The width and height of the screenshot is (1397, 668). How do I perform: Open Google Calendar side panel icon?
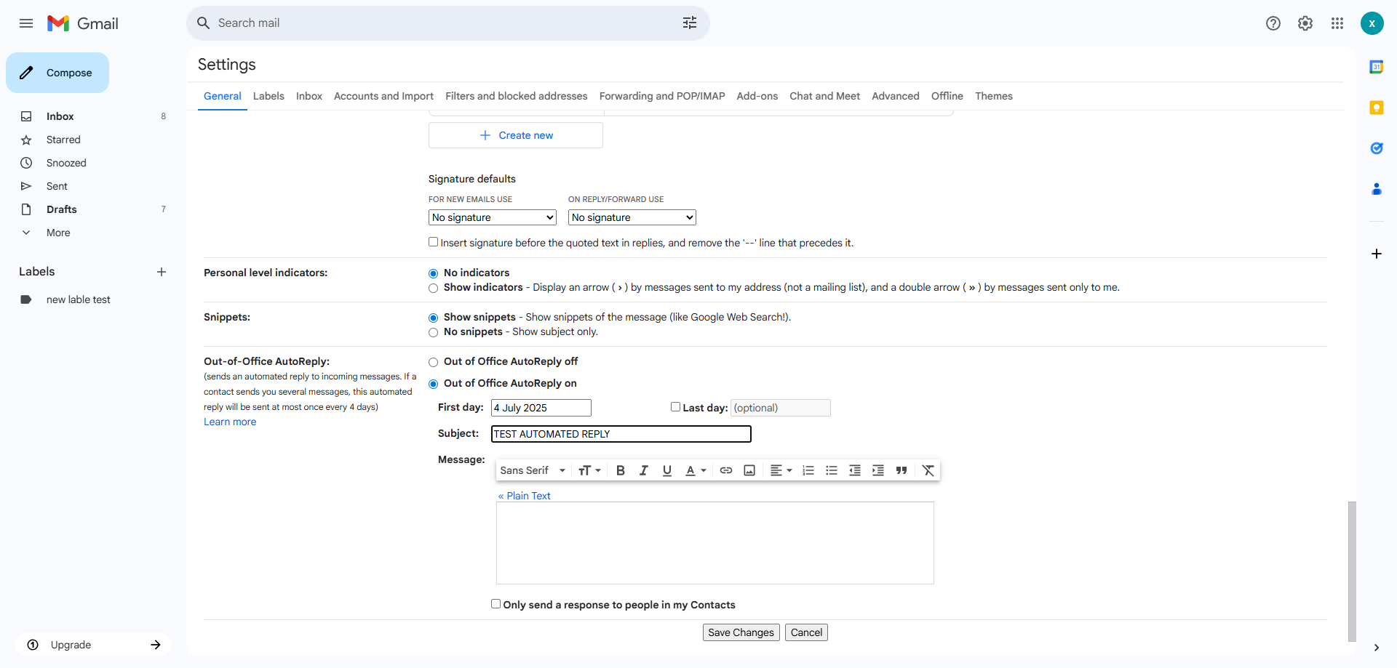pos(1377,67)
